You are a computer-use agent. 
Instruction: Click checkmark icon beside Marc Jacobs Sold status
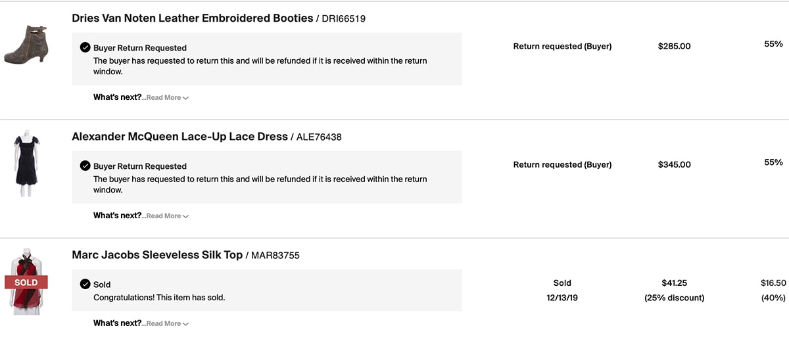(x=85, y=285)
